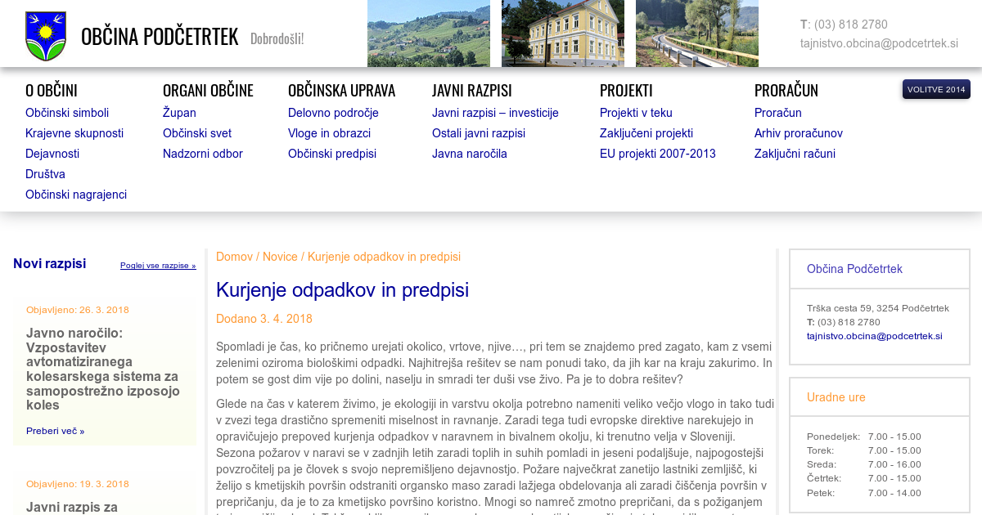Open the Javno naročilo kolesarski sistem headline
Viewport: 982px width, 515px height.
tap(102, 369)
